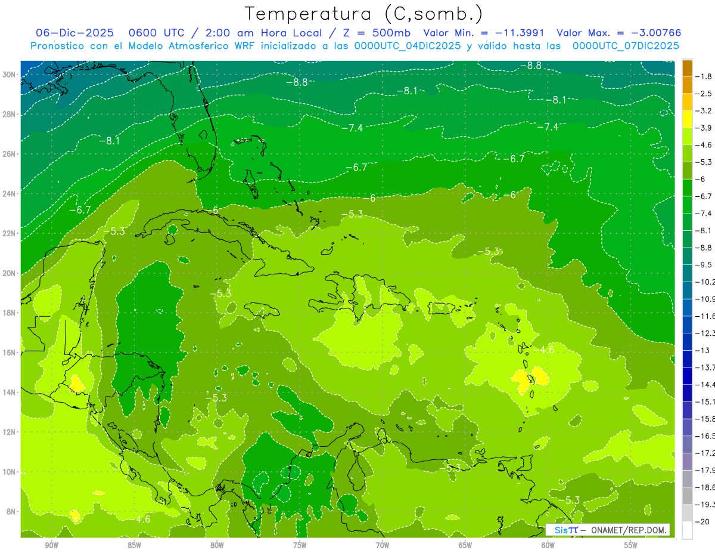Click the colorbar tick label '-3.2'

click(x=704, y=111)
